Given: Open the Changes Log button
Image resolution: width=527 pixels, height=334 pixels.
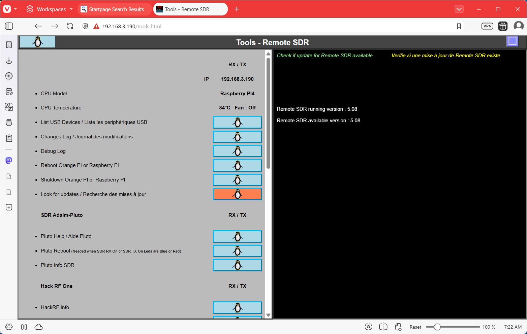Looking at the screenshot, I should click(x=237, y=137).
